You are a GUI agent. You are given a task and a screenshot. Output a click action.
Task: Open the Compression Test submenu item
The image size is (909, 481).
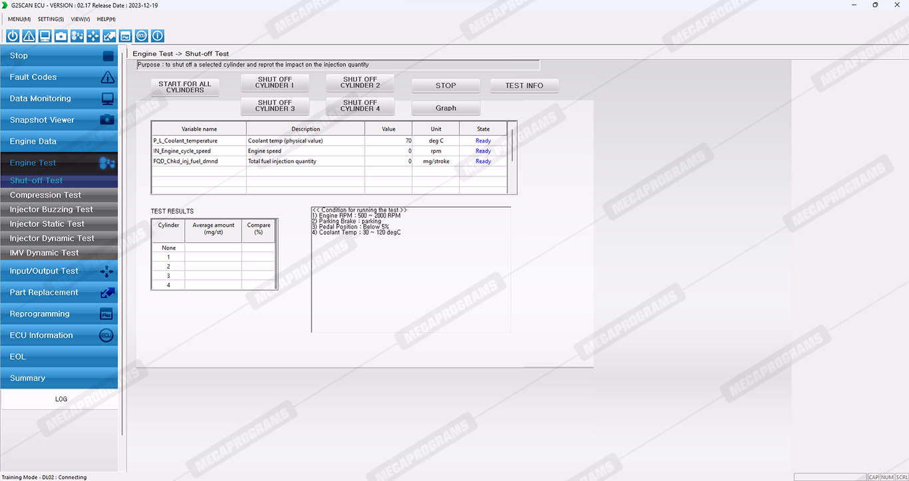click(x=59, y=195)
